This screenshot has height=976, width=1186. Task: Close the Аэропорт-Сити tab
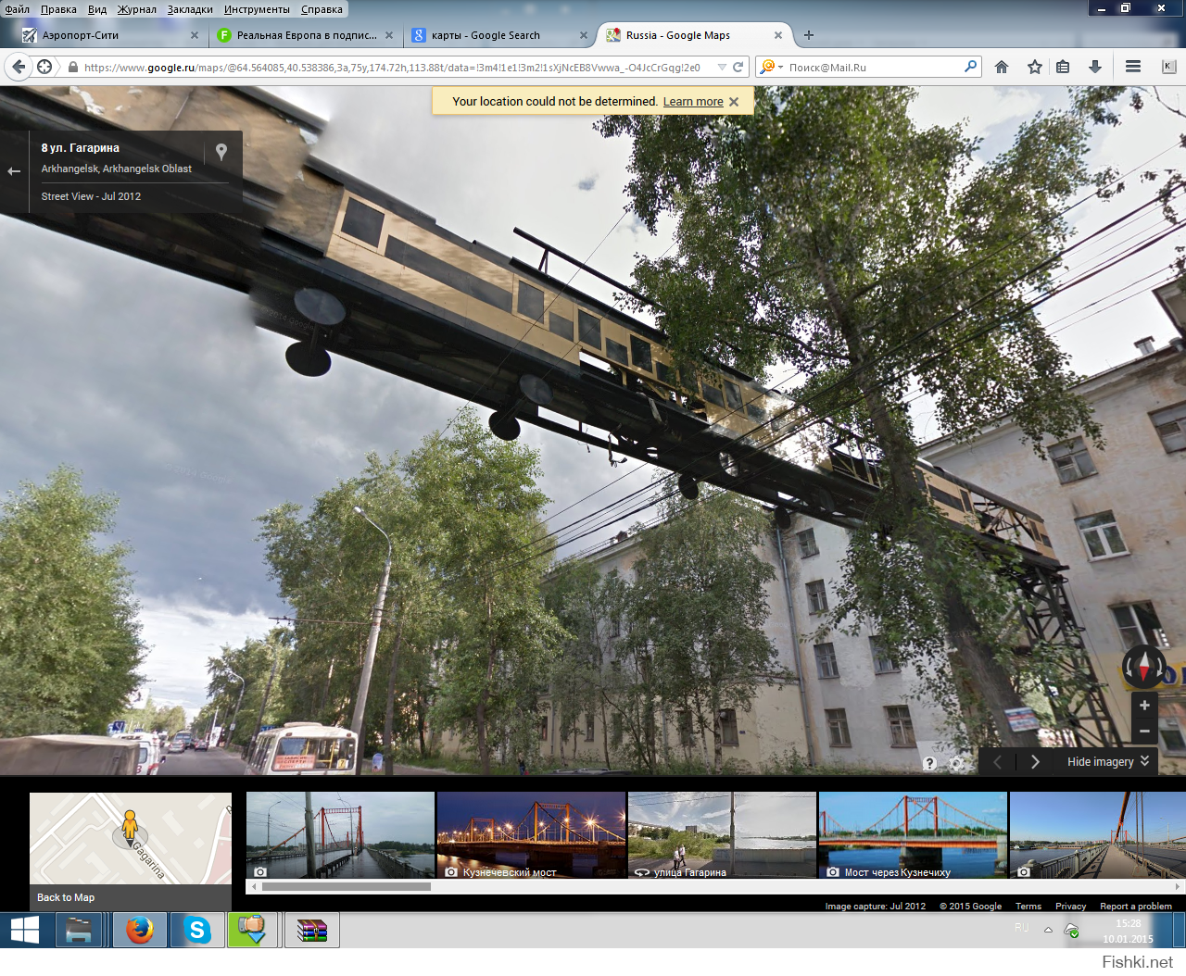tap(195, 35)
